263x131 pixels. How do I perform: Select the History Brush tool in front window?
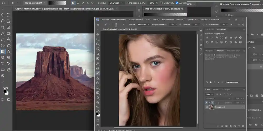(98, 83)
